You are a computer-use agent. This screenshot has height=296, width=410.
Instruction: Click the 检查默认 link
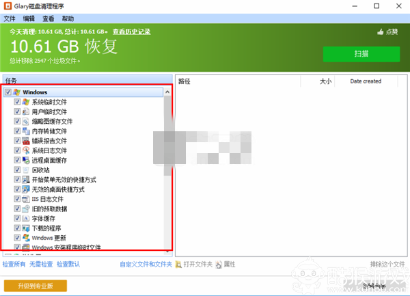(x=68, y=265)
